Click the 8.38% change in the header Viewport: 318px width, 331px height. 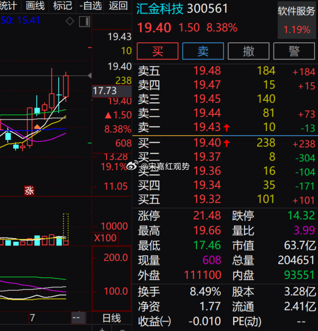[222, 28]
